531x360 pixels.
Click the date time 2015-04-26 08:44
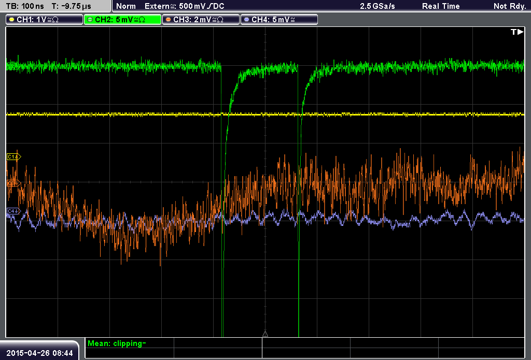(x=39, y=353)
